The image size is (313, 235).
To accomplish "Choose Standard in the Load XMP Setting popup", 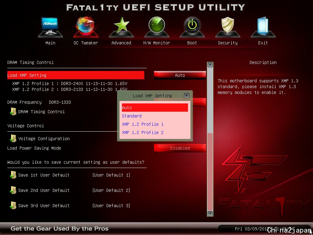I will (x=155, y=116).
